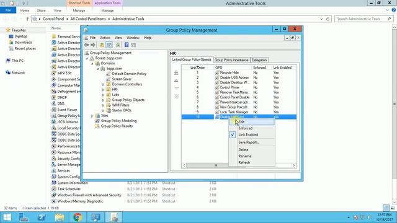The height and width of the screenshot is (223, 397).
Task: Sort by the GPO column header
Action: click(233, 68)
